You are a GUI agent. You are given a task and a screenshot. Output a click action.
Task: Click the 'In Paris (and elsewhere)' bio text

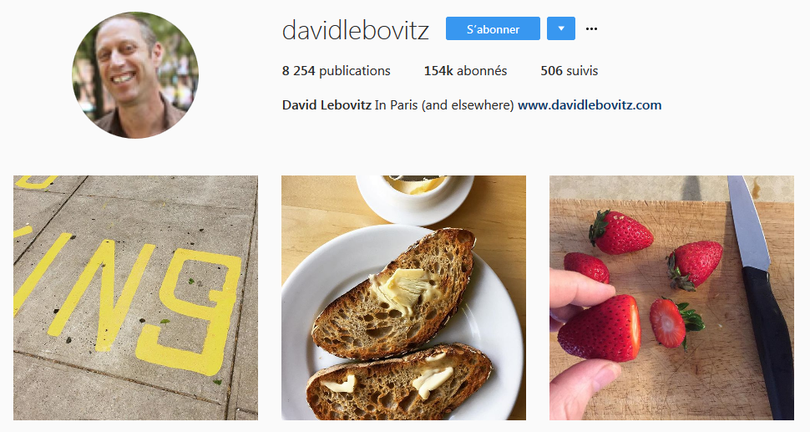(444, 105)
